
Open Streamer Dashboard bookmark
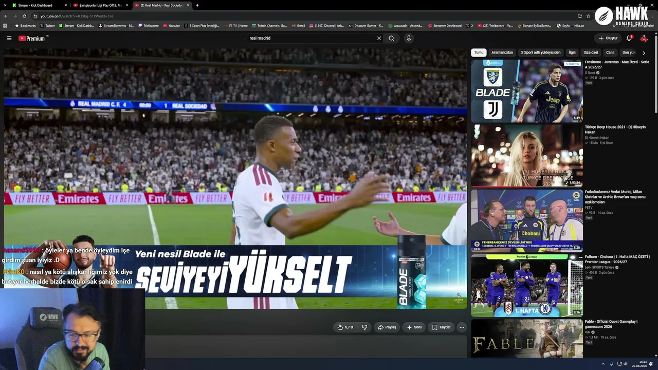coord(445,25)
